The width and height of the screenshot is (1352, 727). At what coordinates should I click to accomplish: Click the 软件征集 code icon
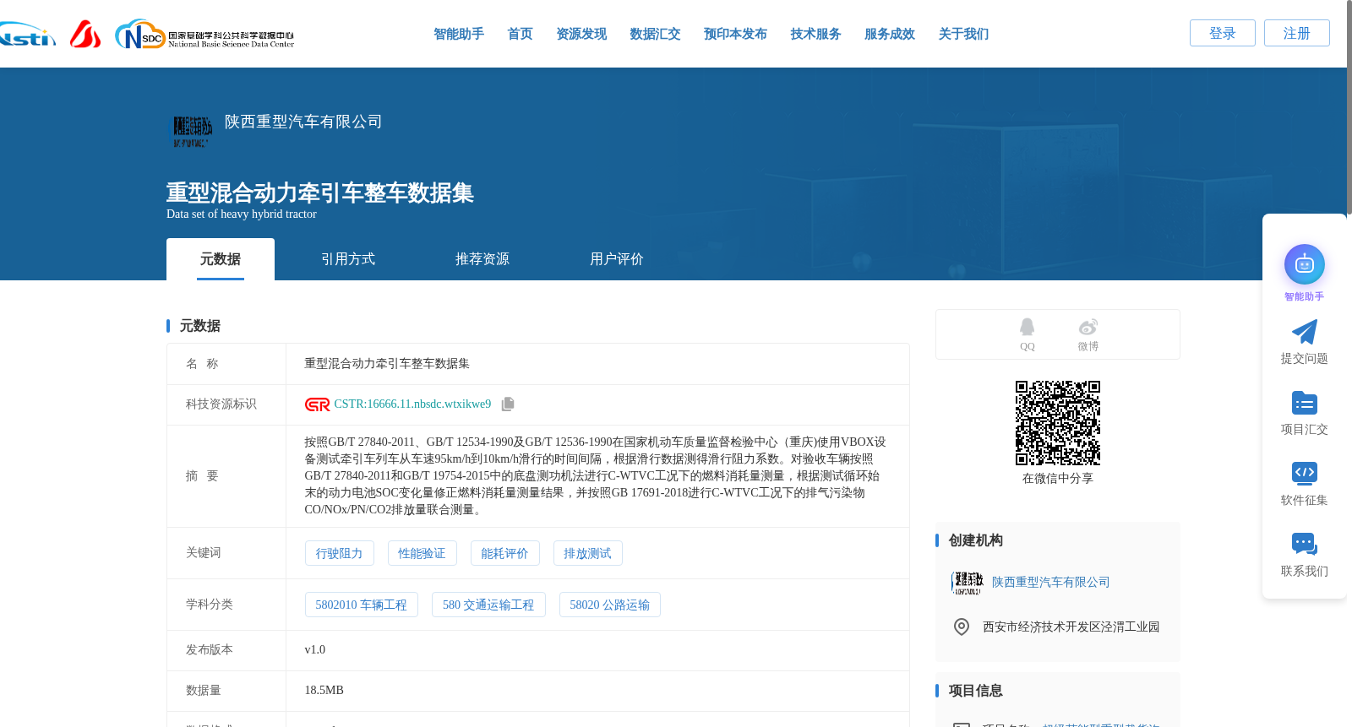click(1304, 473)
